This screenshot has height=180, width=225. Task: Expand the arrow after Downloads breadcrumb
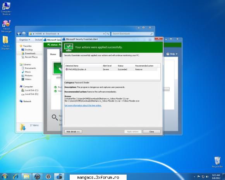pyautogui.click(x=58, y=34)
